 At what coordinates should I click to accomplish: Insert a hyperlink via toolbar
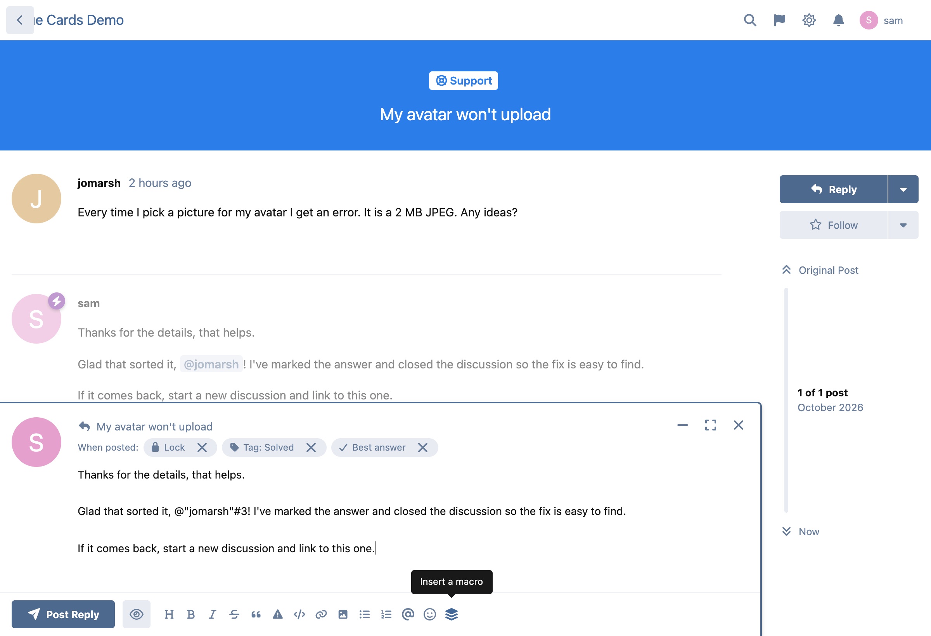pos(321,614)
